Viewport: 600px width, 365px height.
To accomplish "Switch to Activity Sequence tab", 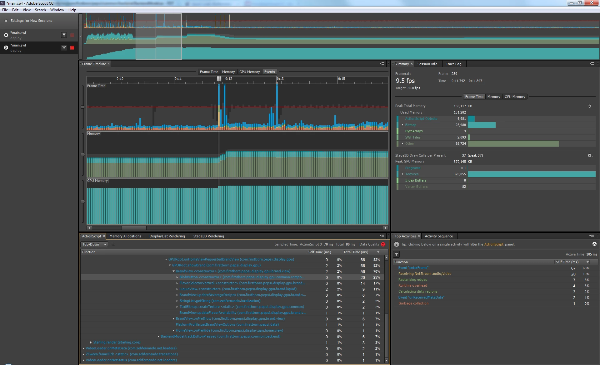I will [439, 236].
